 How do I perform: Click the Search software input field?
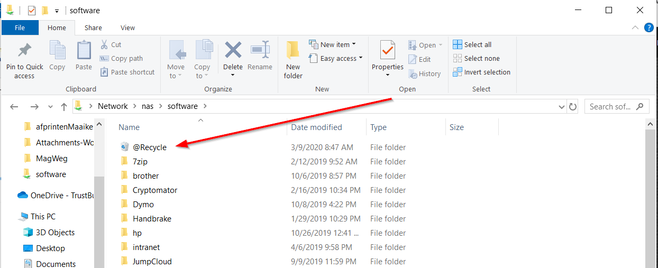tap(610, 107)
